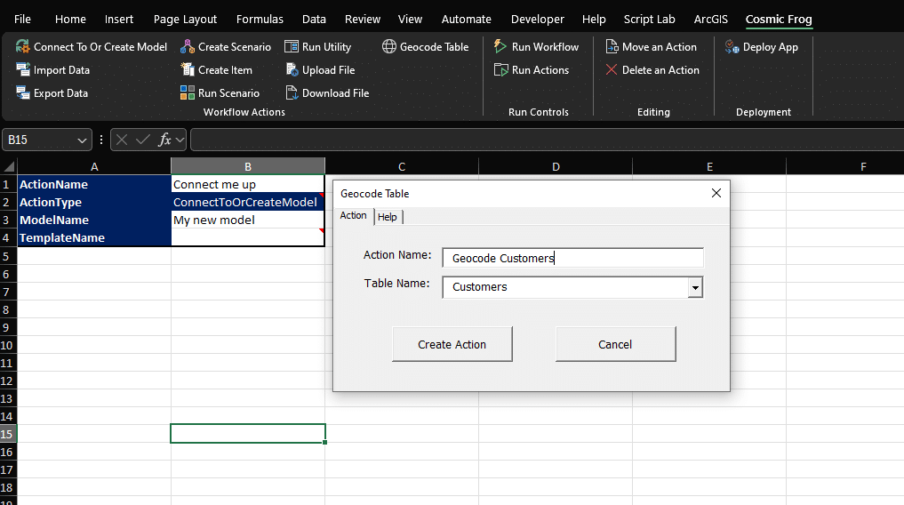This screenshot has width=904, height=505.
Task: Switch to the View tab
Action: [410, 19]
